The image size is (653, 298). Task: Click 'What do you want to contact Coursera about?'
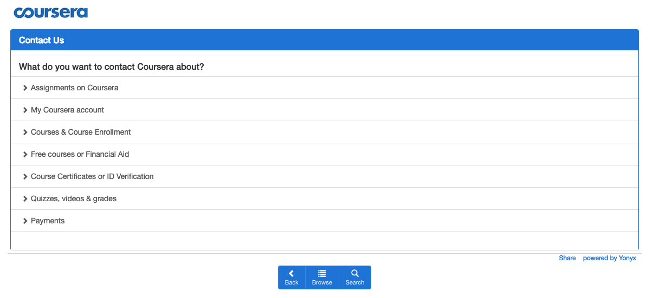click(112, 67)
